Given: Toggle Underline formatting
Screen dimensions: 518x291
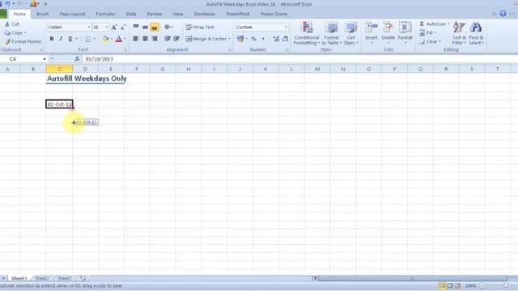Looking at the screenshot, I should point(70,39).
